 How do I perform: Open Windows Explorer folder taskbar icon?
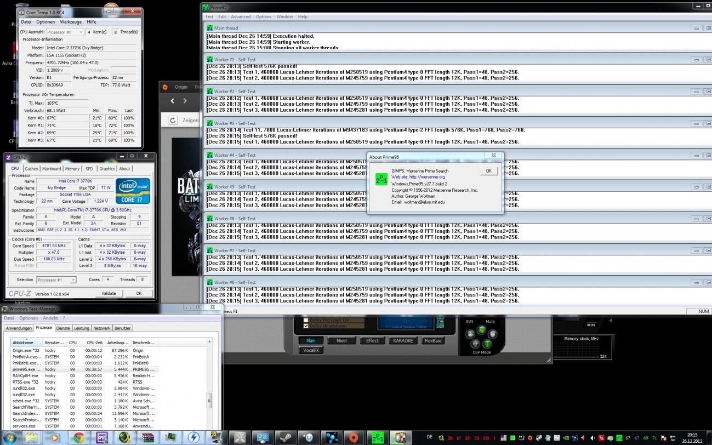[x=32, y=438]
